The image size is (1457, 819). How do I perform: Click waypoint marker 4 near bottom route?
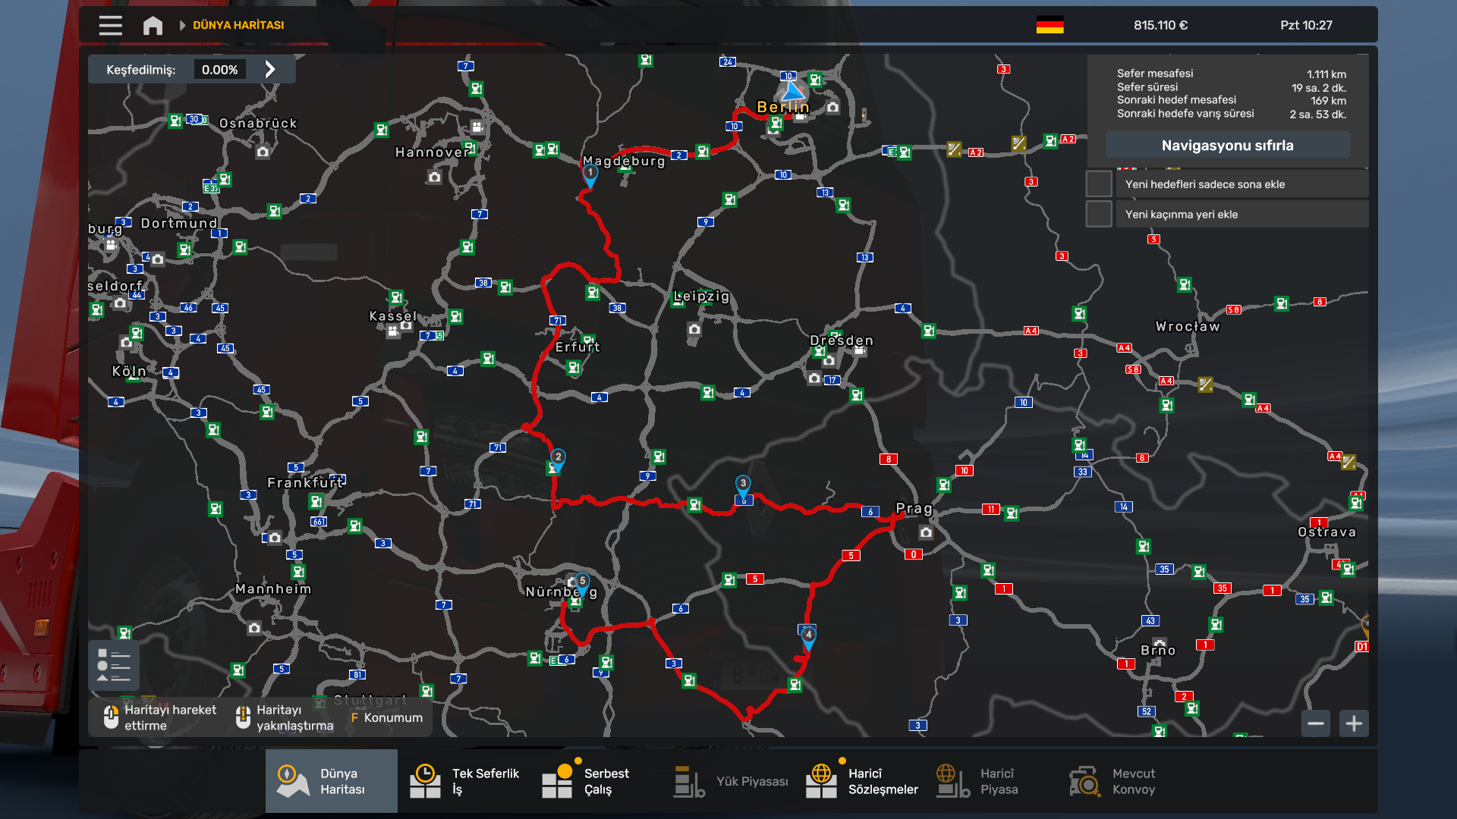(808, 635)
